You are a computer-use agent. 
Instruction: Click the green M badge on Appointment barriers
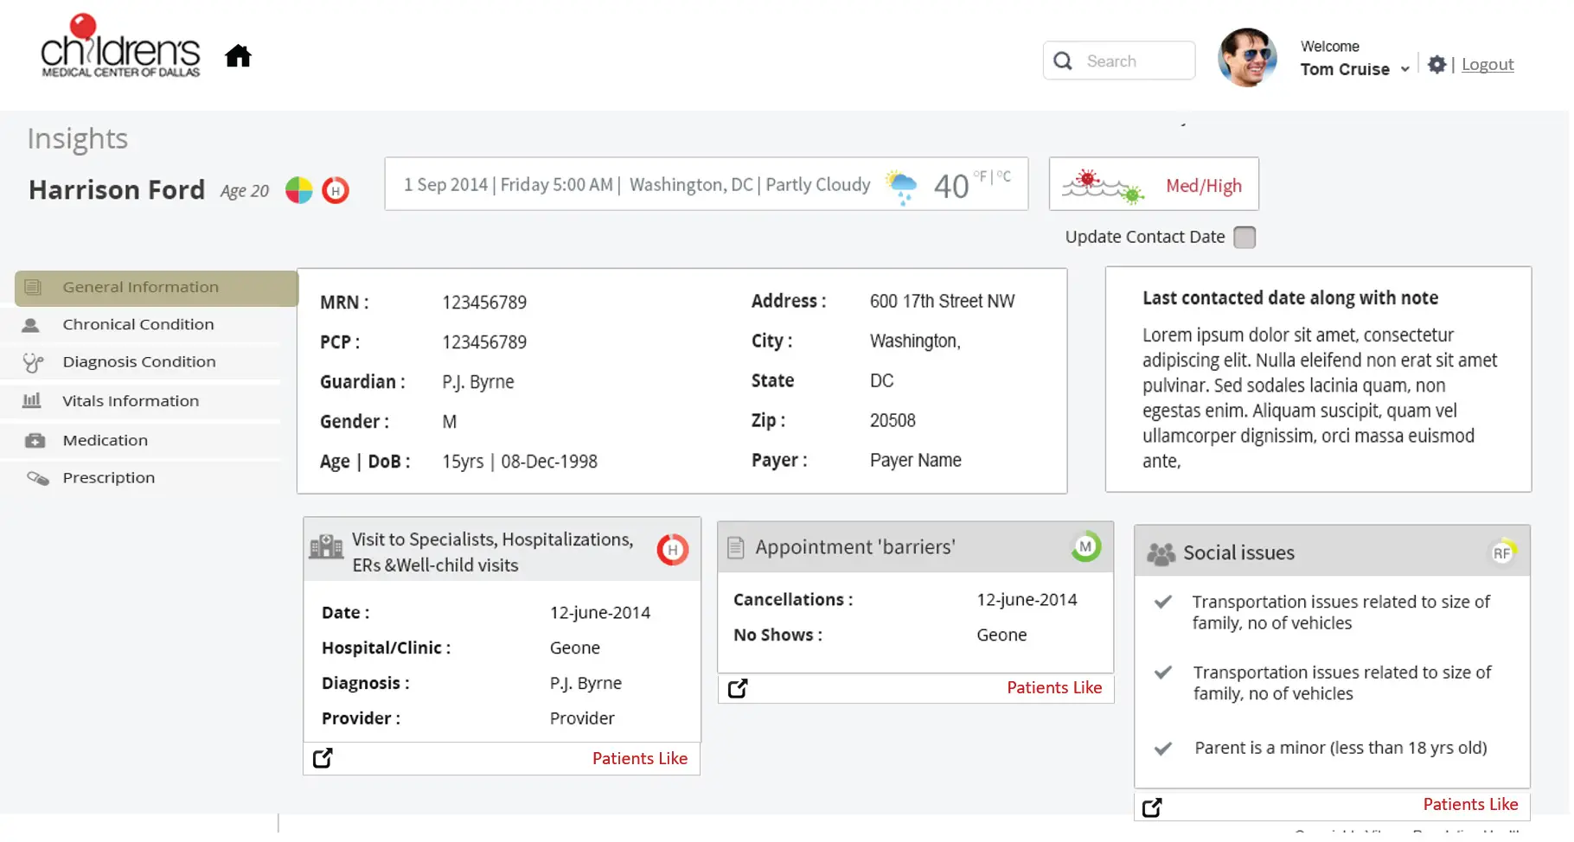(1085, 547)
